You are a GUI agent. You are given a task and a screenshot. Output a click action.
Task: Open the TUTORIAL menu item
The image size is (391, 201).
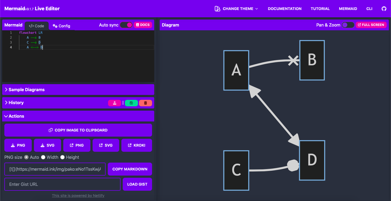[x=320, y=8]
